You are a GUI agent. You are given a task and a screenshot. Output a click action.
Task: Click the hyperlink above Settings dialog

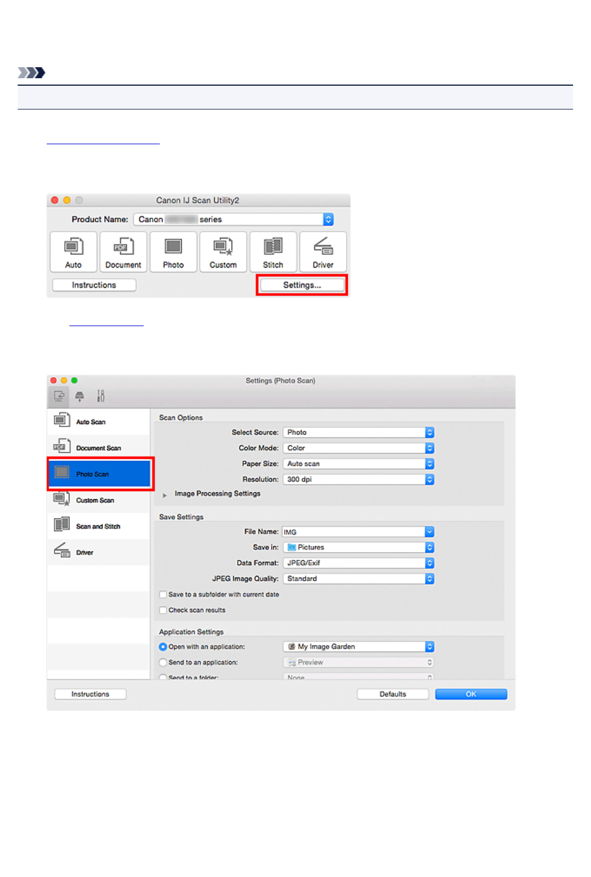107,322
